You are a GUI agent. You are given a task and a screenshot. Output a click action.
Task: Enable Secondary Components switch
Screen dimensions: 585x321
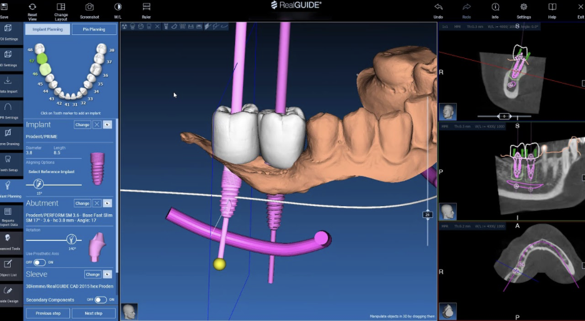coord(100,300)
